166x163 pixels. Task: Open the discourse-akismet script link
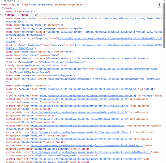pyautogui.click(x=86, y=159)
